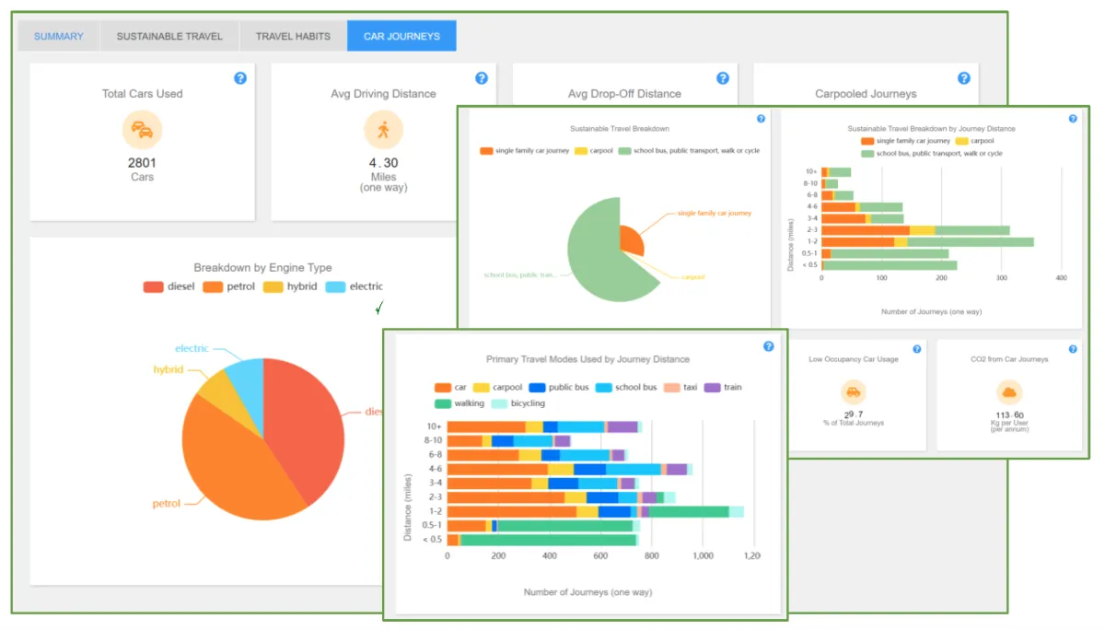Open help icon on Low Occupancy Car Usage

[916, 349]
